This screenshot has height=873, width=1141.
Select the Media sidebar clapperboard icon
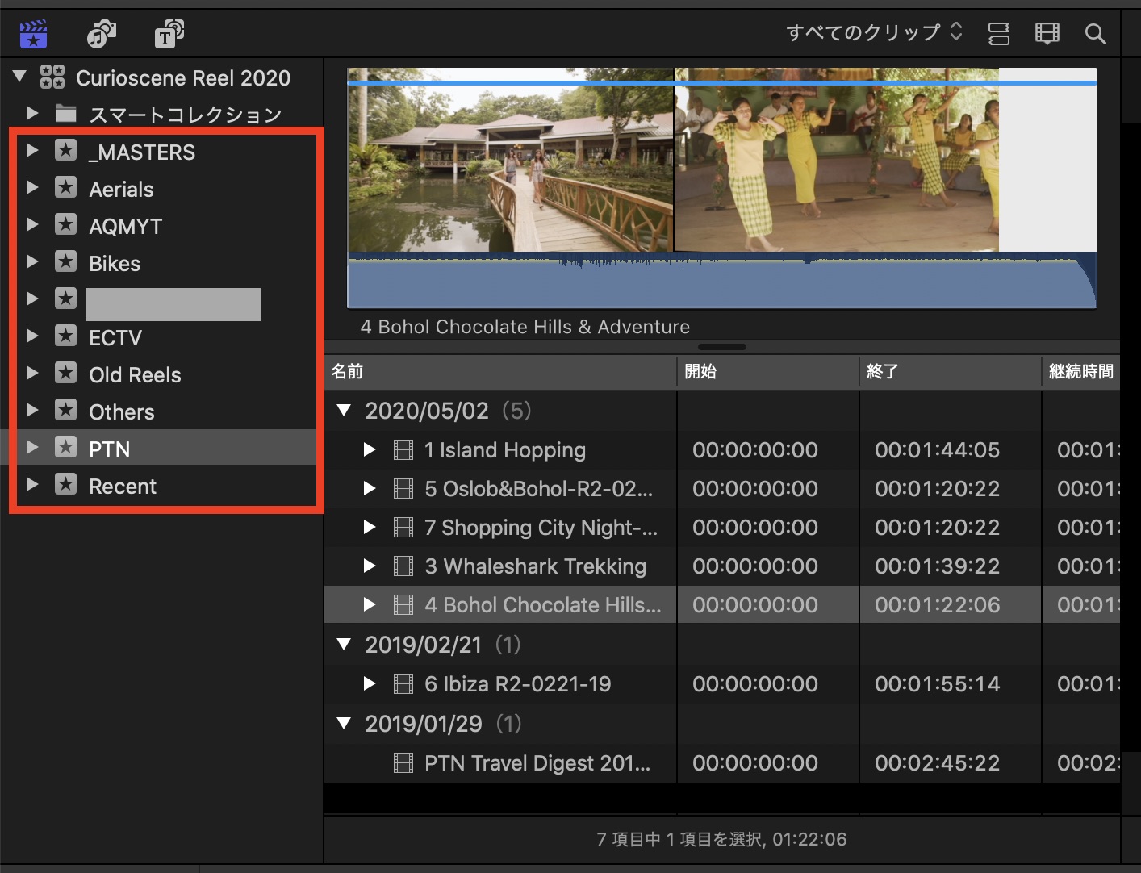[x=32, y=33]
